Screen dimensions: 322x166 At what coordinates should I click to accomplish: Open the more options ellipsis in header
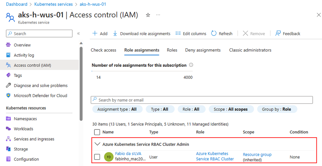(158, 15)
